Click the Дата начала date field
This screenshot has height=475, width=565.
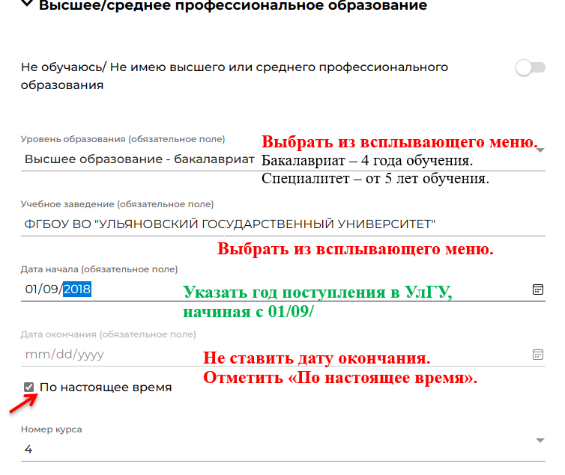coord(282,289)
